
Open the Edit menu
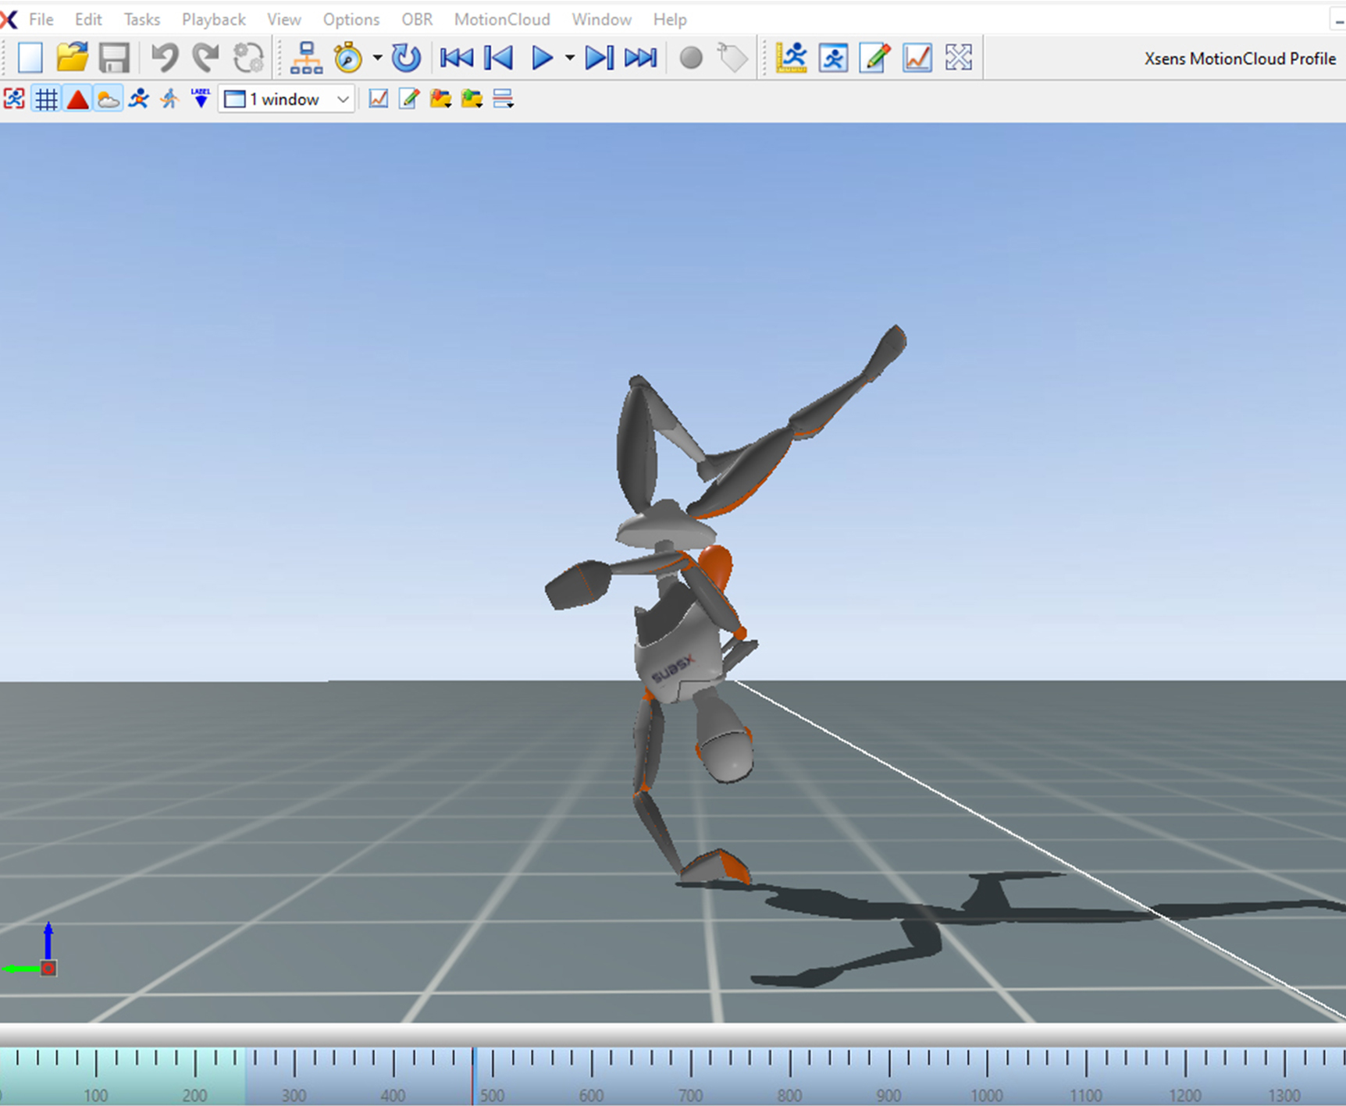[x=88, y=20]
